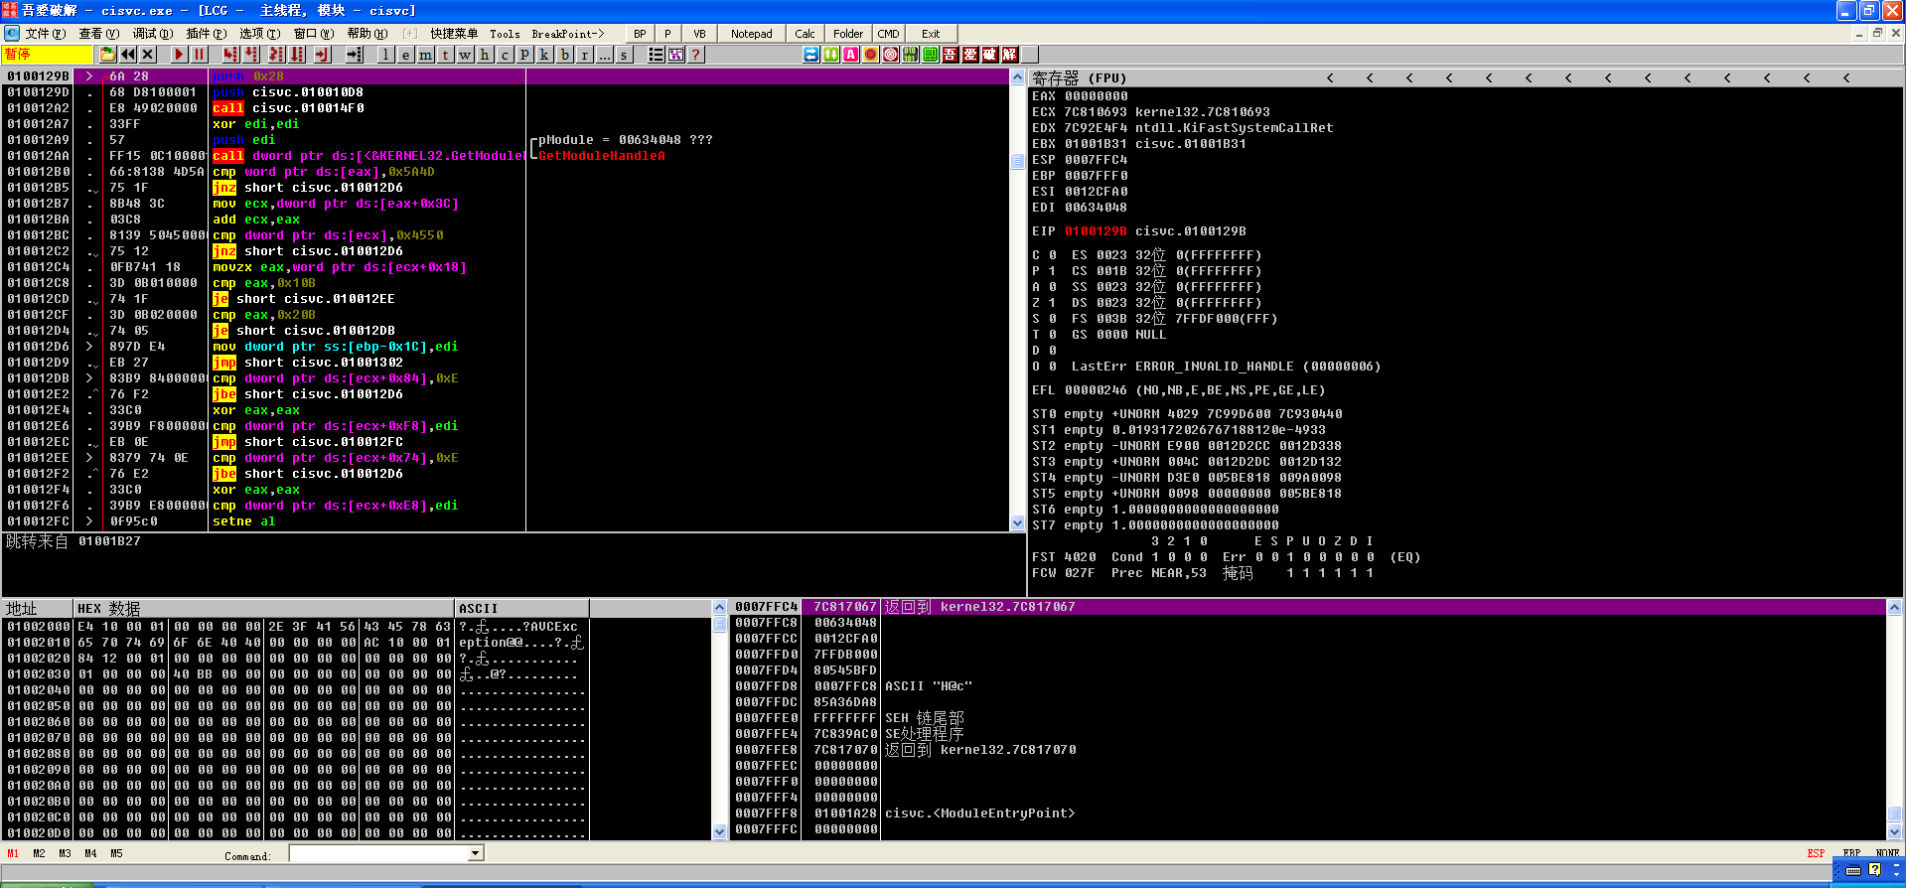Launch Calc from the toolbar
Image resolution: width=1906 pixels, height=888 pixels.
(x=805, y=34)
